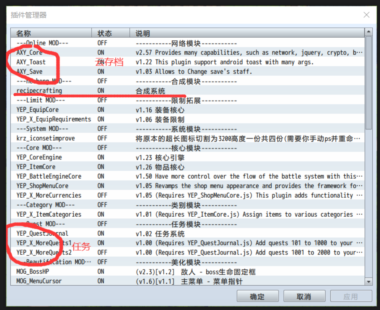
Task: Select the ---Limit MOD--- row
Action: pyautogui.click(x=188, y=100)
